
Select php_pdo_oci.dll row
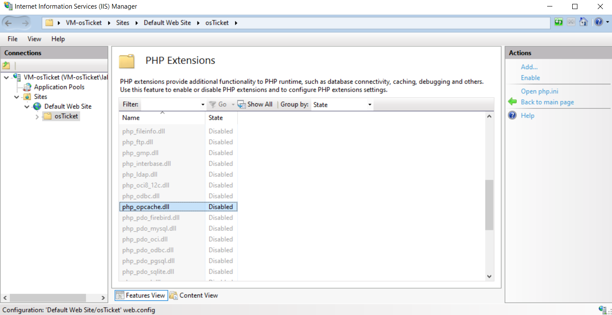pyautogui.click(x=178, y=239)
